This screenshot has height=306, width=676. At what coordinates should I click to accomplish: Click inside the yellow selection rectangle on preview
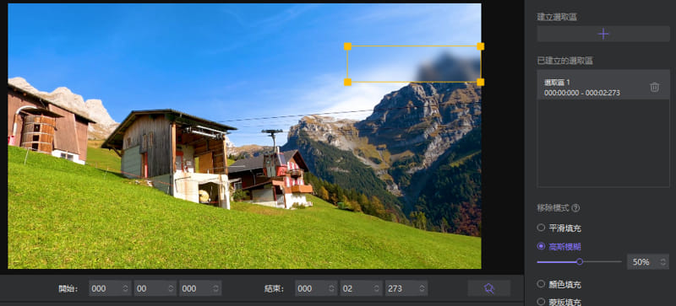[x=414, y=64]
